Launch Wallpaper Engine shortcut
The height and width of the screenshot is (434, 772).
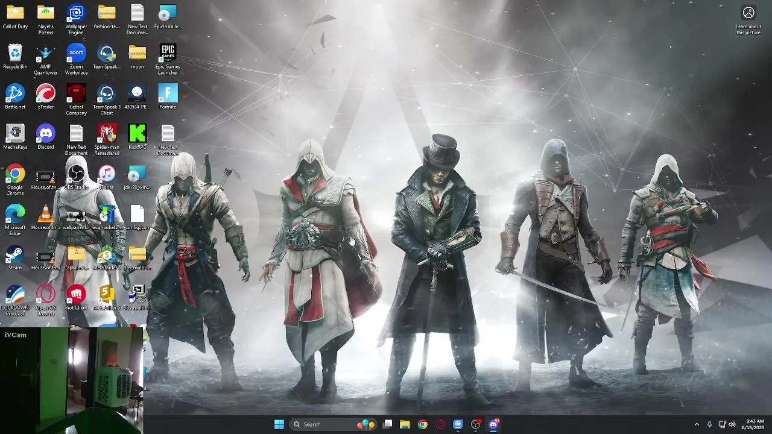[76, 19]
